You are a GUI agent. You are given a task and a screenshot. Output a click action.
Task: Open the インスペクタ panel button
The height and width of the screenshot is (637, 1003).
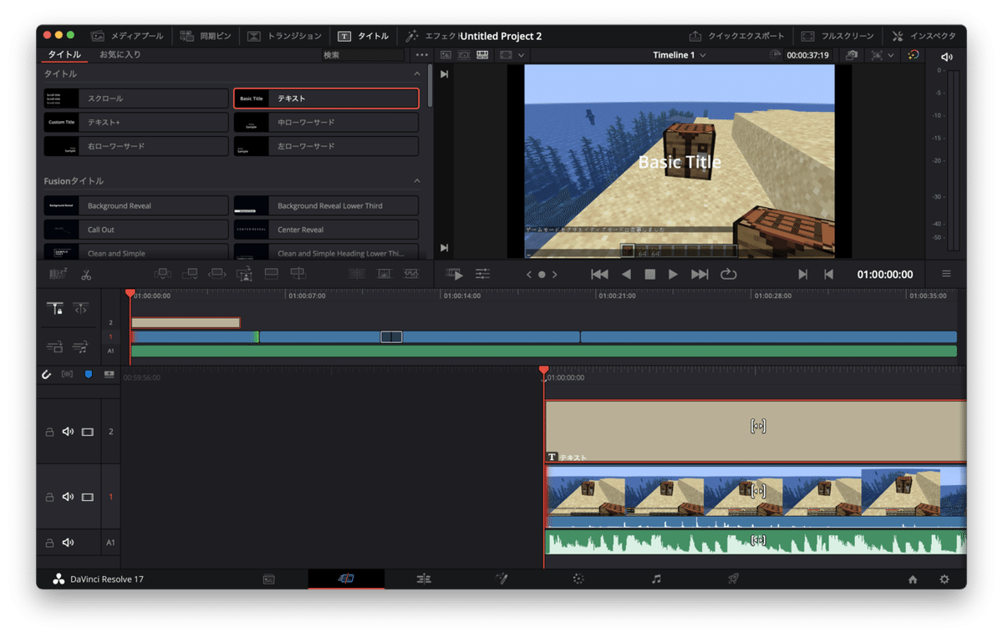tap(924, 36)
